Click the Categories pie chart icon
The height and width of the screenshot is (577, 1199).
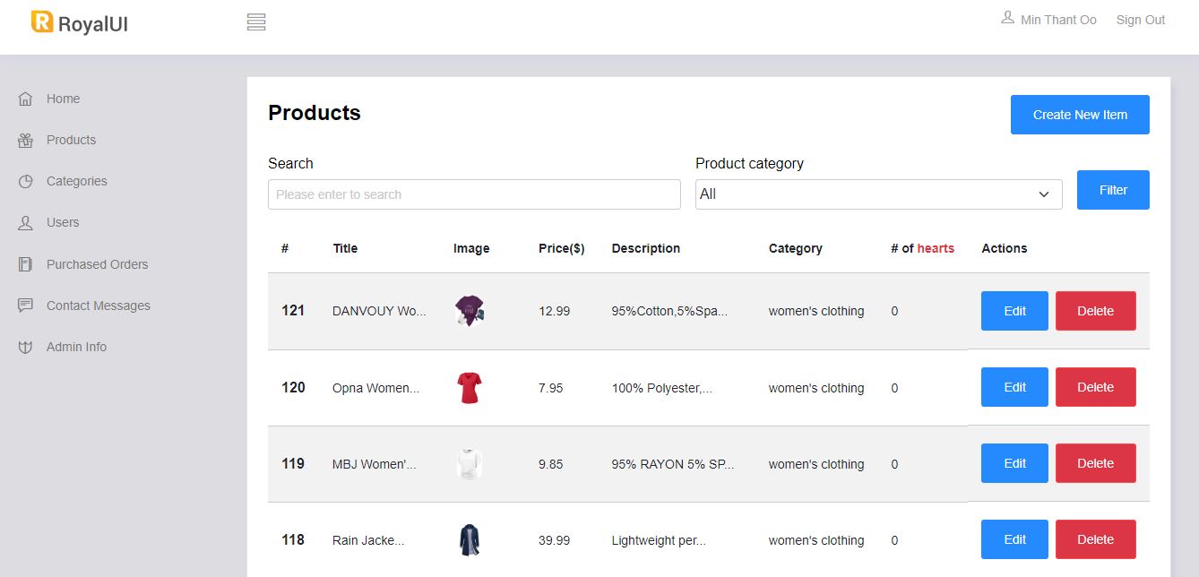[x=25, y=181]
